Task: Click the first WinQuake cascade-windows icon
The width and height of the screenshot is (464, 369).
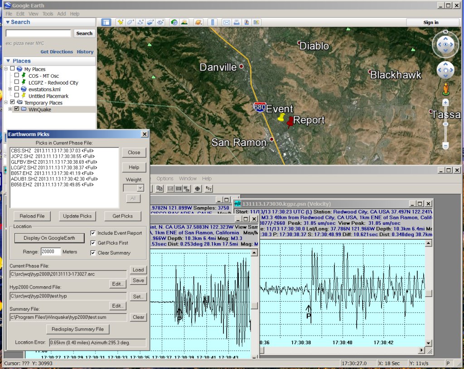Action: 170,188
